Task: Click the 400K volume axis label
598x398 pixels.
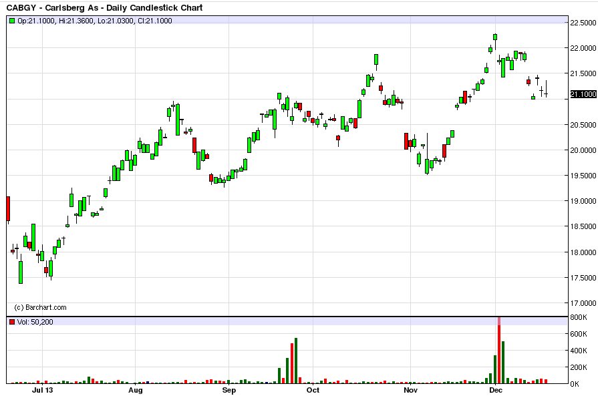Action: pos(579,351)
